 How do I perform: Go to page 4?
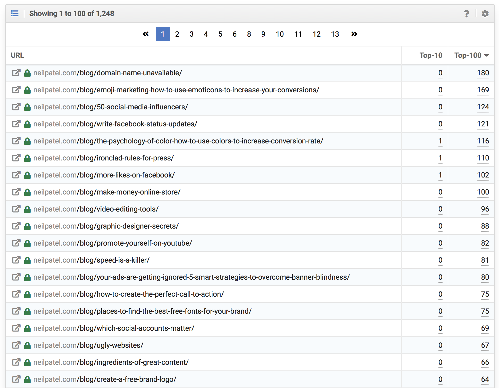pos(206,34)
